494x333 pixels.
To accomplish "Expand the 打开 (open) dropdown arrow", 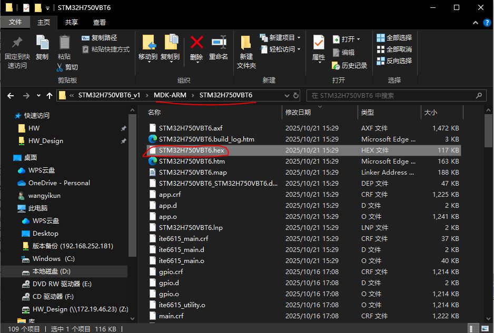I will [x=358, y=39].
